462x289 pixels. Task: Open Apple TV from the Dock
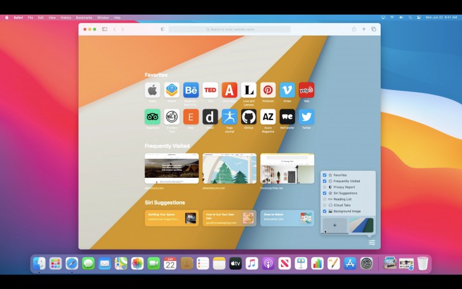click(235, 264)
